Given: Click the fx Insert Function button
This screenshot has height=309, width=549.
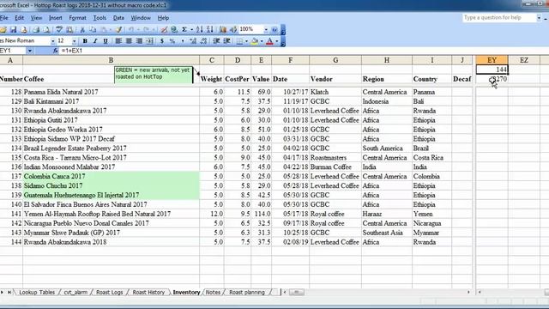Looking at the screenshot, I should (x=55, y=51).
